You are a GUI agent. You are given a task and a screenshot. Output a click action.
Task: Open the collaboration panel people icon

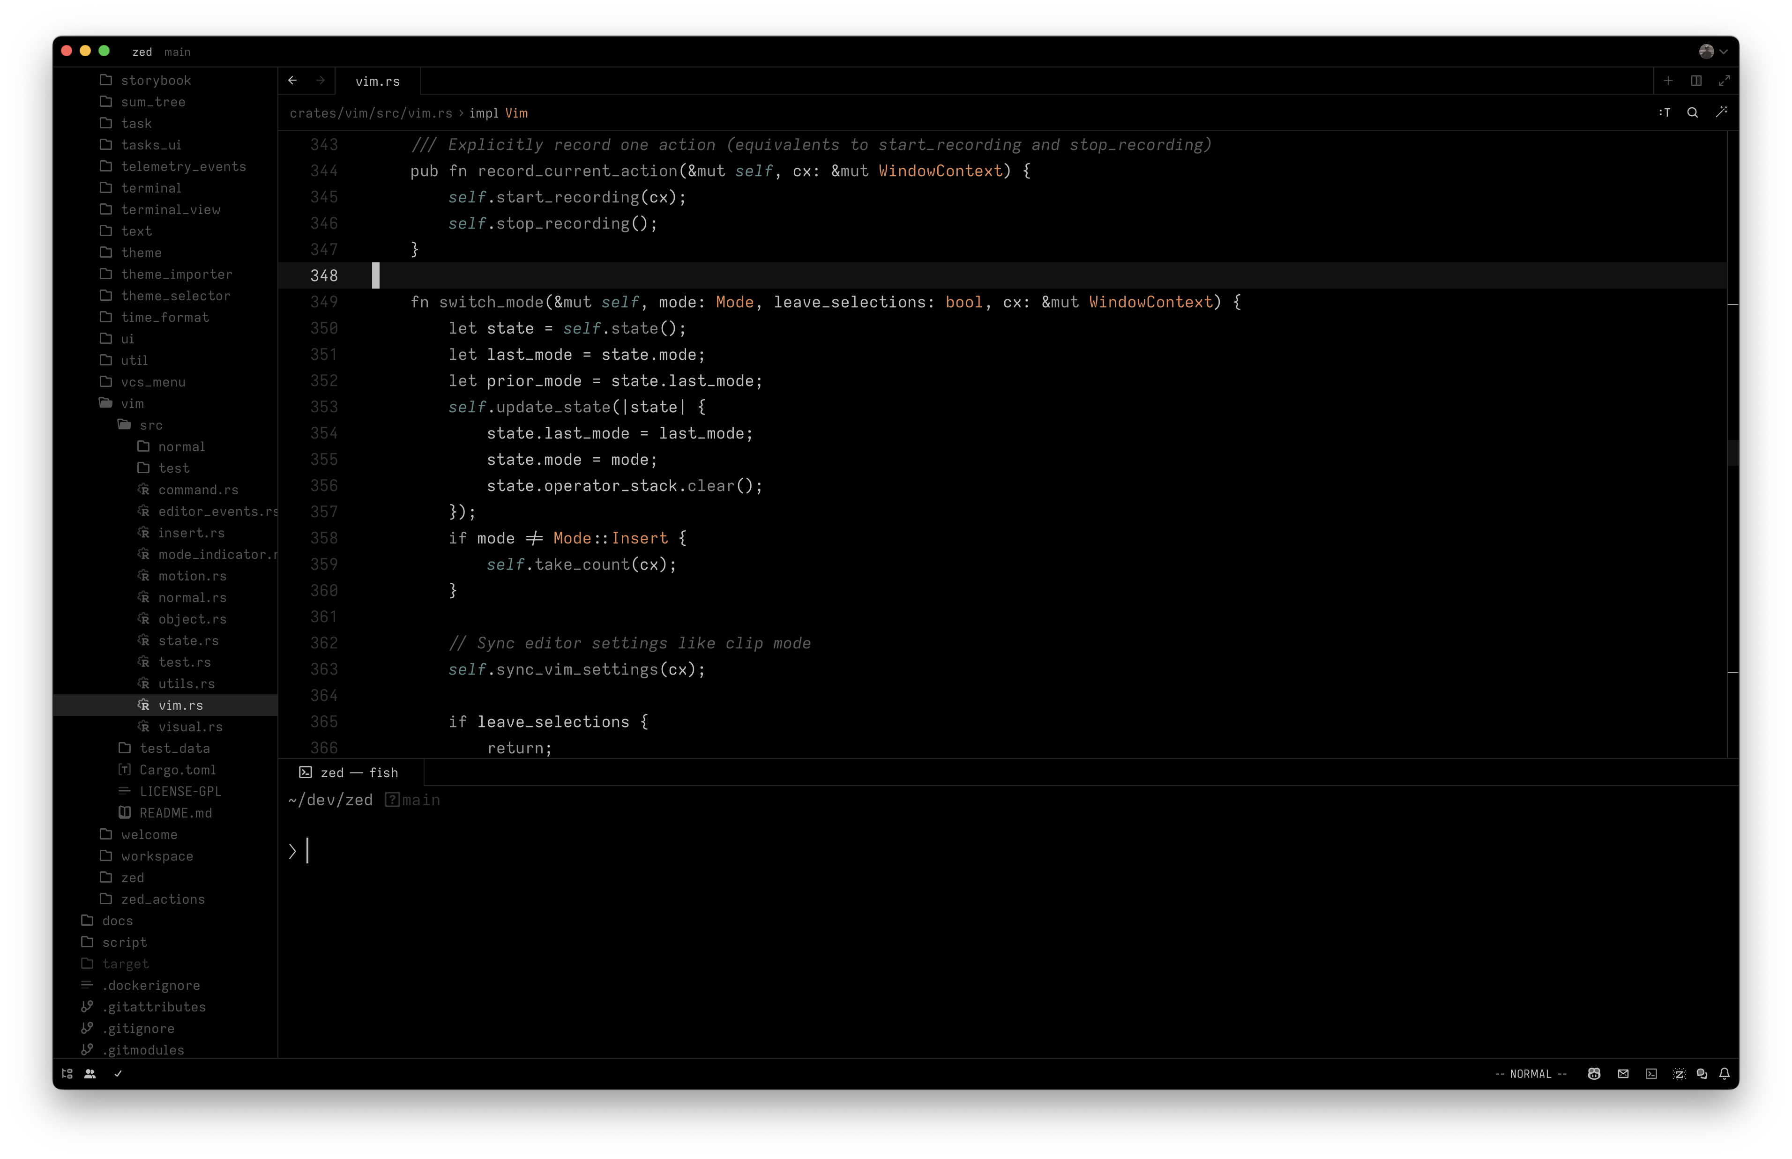point(90,1074)
